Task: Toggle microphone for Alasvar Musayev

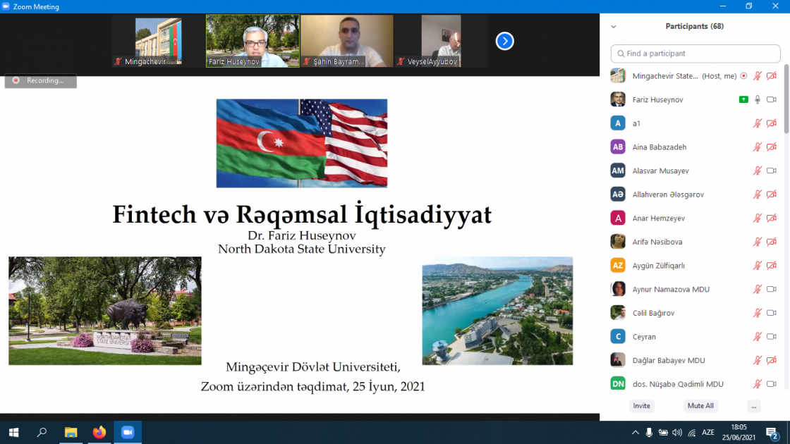Action: pos(758,171)
